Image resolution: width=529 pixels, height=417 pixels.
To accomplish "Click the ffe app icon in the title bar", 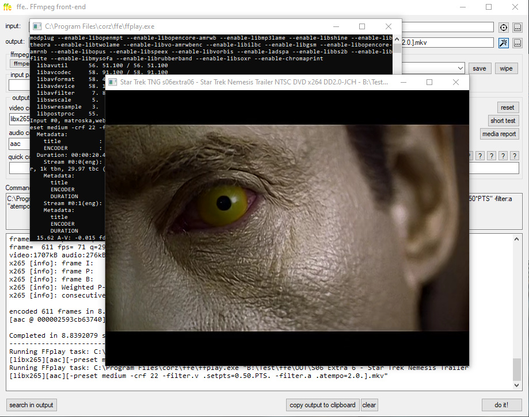I will tap(7, 7).
